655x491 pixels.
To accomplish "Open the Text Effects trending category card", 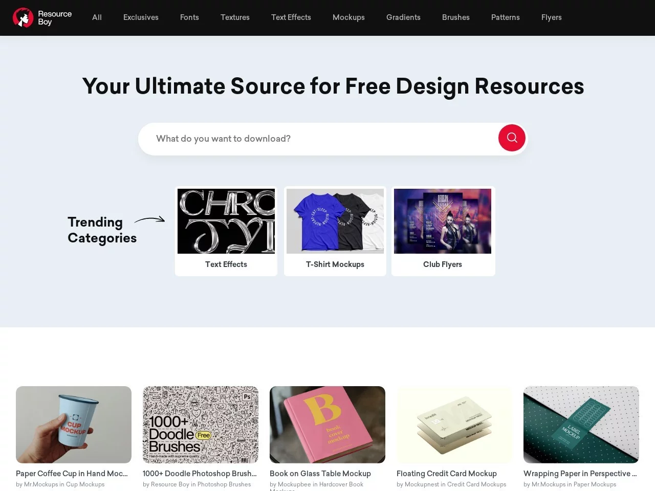I will [226, 231].
